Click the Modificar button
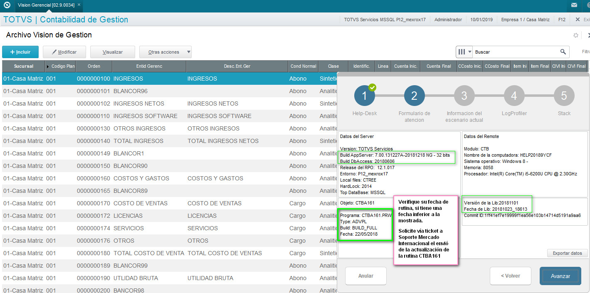Screen dimensions: 590x293 pyautogui.click(x=64, y=52)
